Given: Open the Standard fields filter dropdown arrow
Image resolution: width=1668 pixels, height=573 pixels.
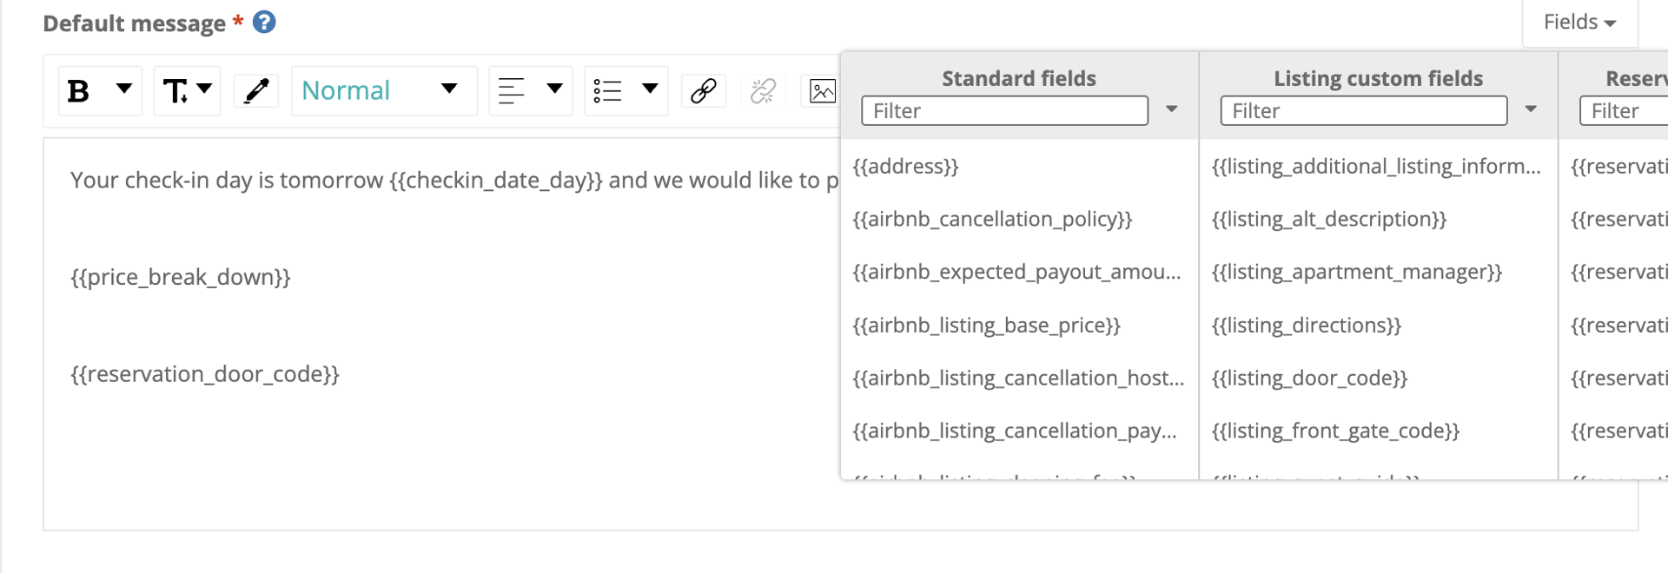Looking at the screenshot, I should pyautogui.click(x=1172, y=109).
